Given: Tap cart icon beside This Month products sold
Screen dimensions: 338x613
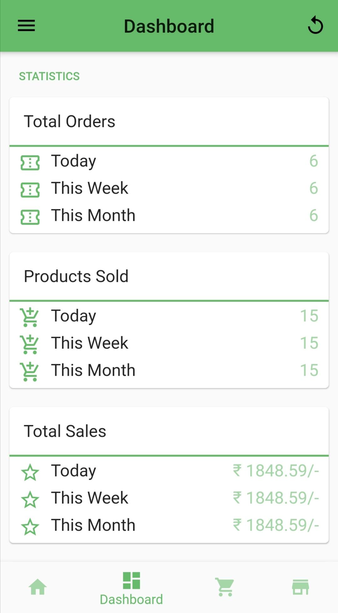Looking at the screenshot, I should (29, 372).
